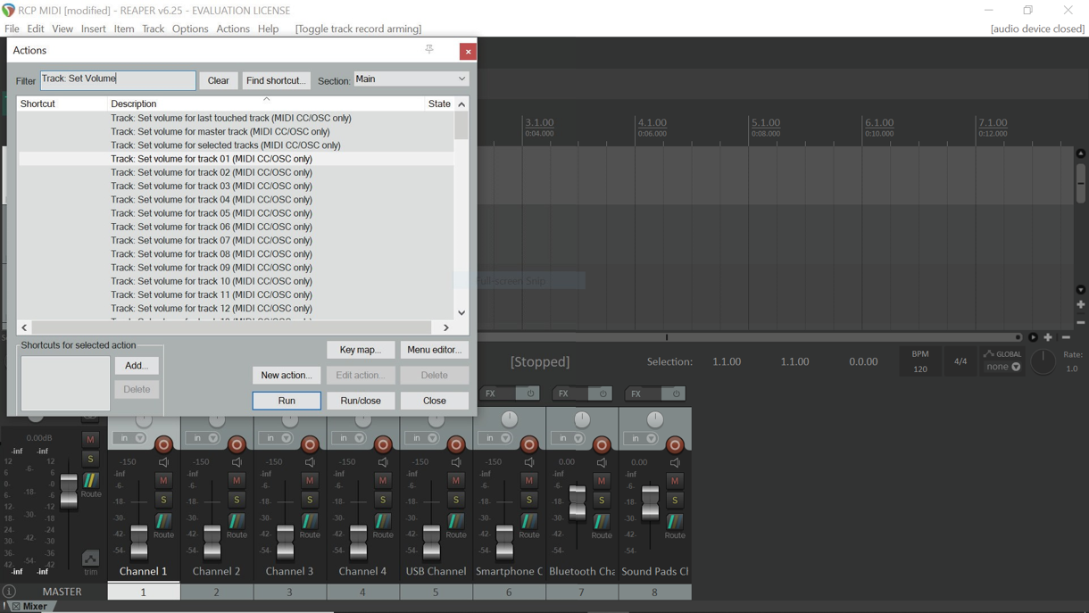
Task: Open the Section dropdown in Actions
Action: (x=411, y=79)
